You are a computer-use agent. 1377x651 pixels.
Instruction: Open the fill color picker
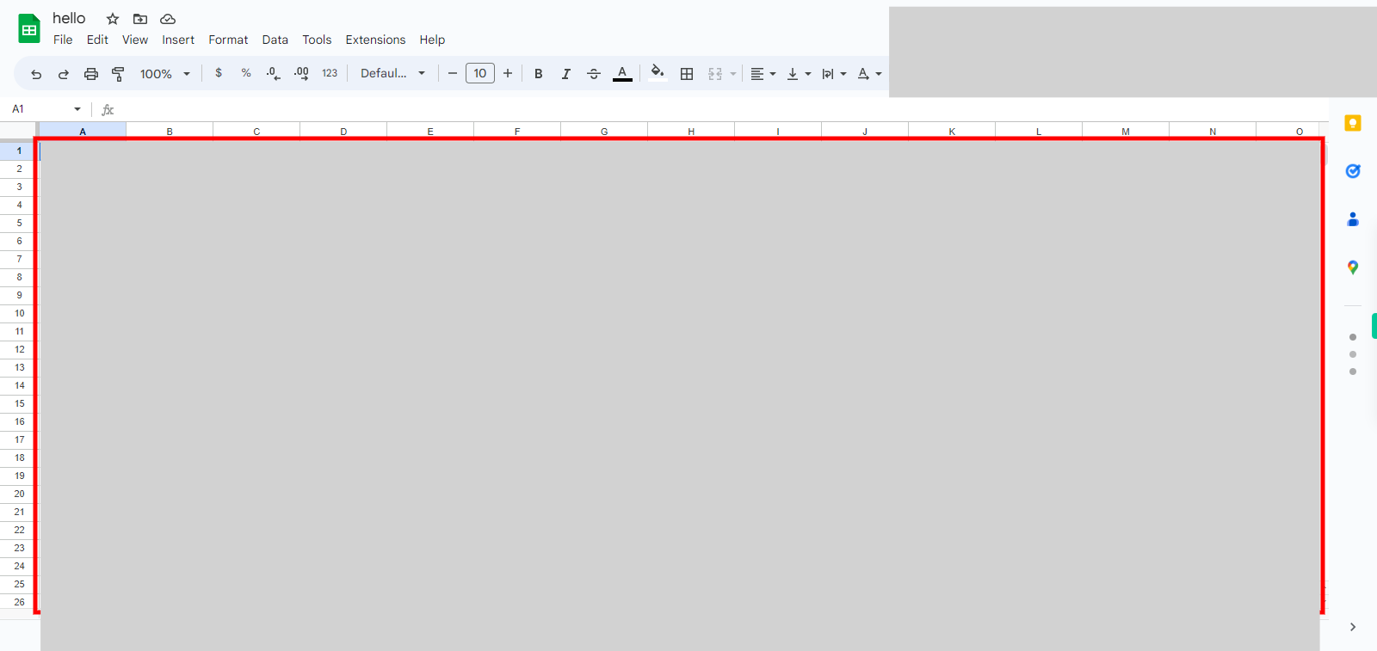pyautogui.click(x=658, y=73)
